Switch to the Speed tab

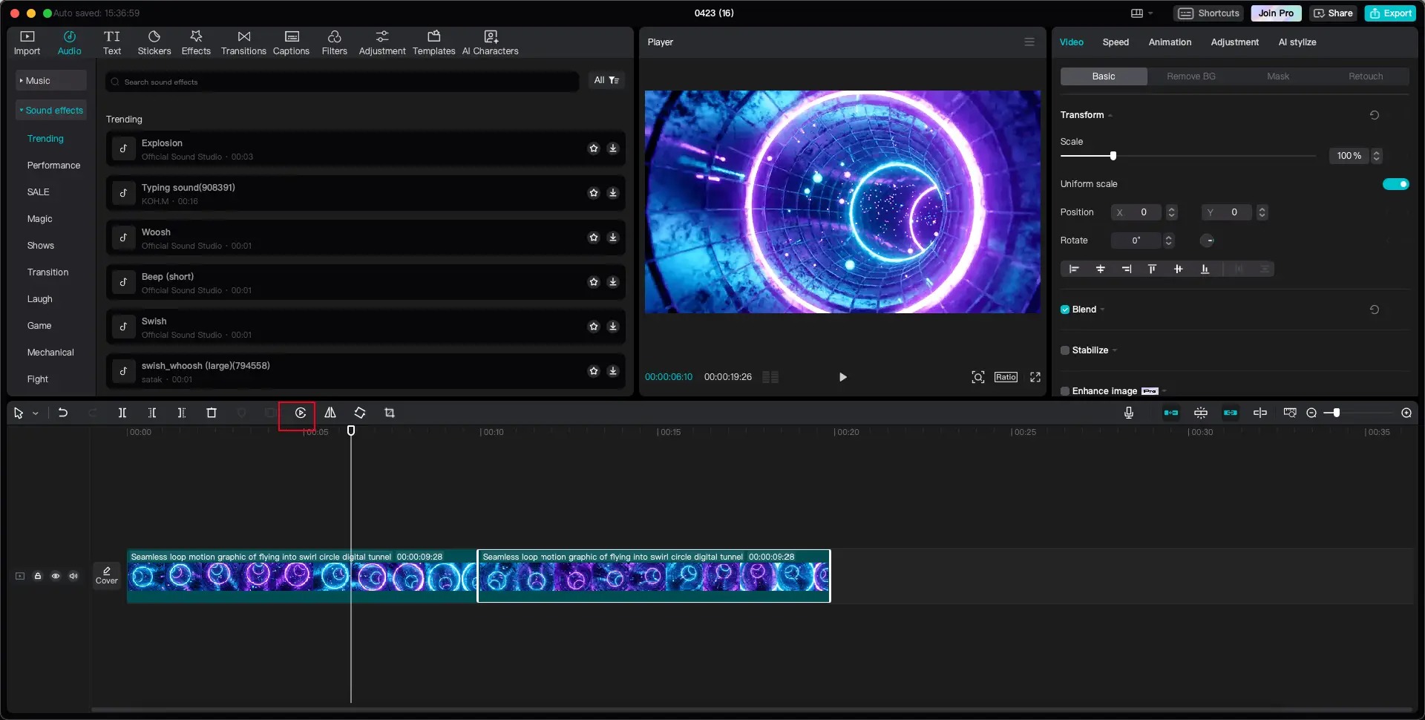click(1116, 42)
